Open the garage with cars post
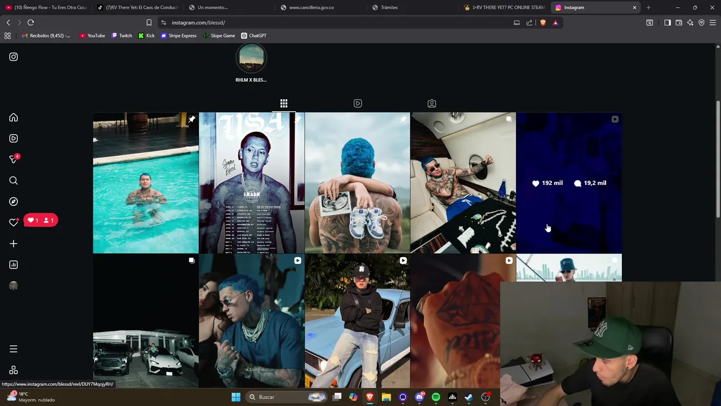This screenshot has width=721, height=406. tap(145, 321)
